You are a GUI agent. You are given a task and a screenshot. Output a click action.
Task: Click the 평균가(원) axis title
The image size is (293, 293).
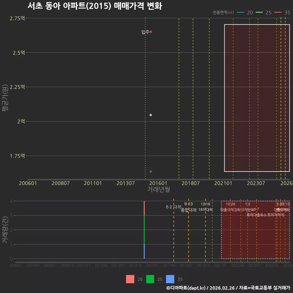tap(5, 98)
